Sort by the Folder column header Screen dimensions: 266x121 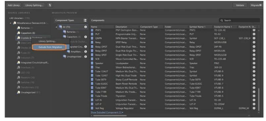point(176,27)
